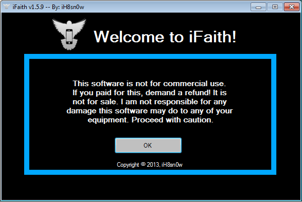Click the left edge of the blue frame
The height and width of the screenshot is (202, 302).
[x=27, y=115]
